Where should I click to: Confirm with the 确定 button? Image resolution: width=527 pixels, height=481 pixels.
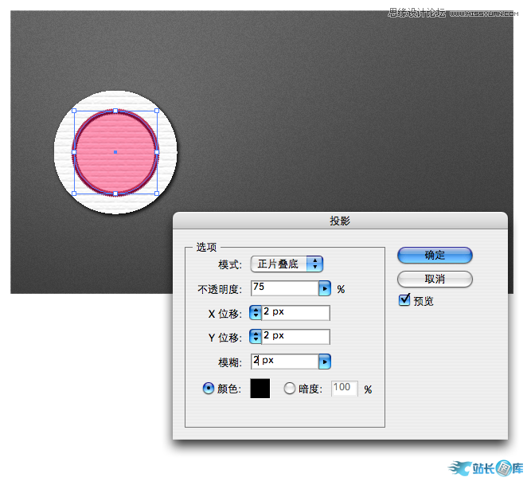(435, 255)
